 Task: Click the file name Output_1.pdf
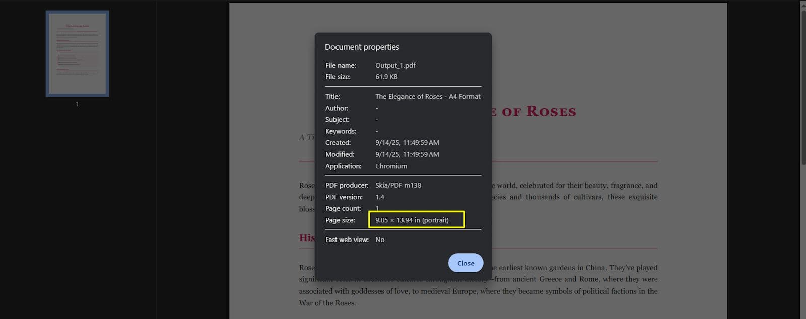pos(395,65)
